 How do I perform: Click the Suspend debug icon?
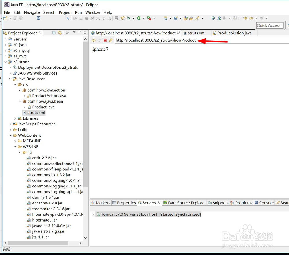(81, 18)
